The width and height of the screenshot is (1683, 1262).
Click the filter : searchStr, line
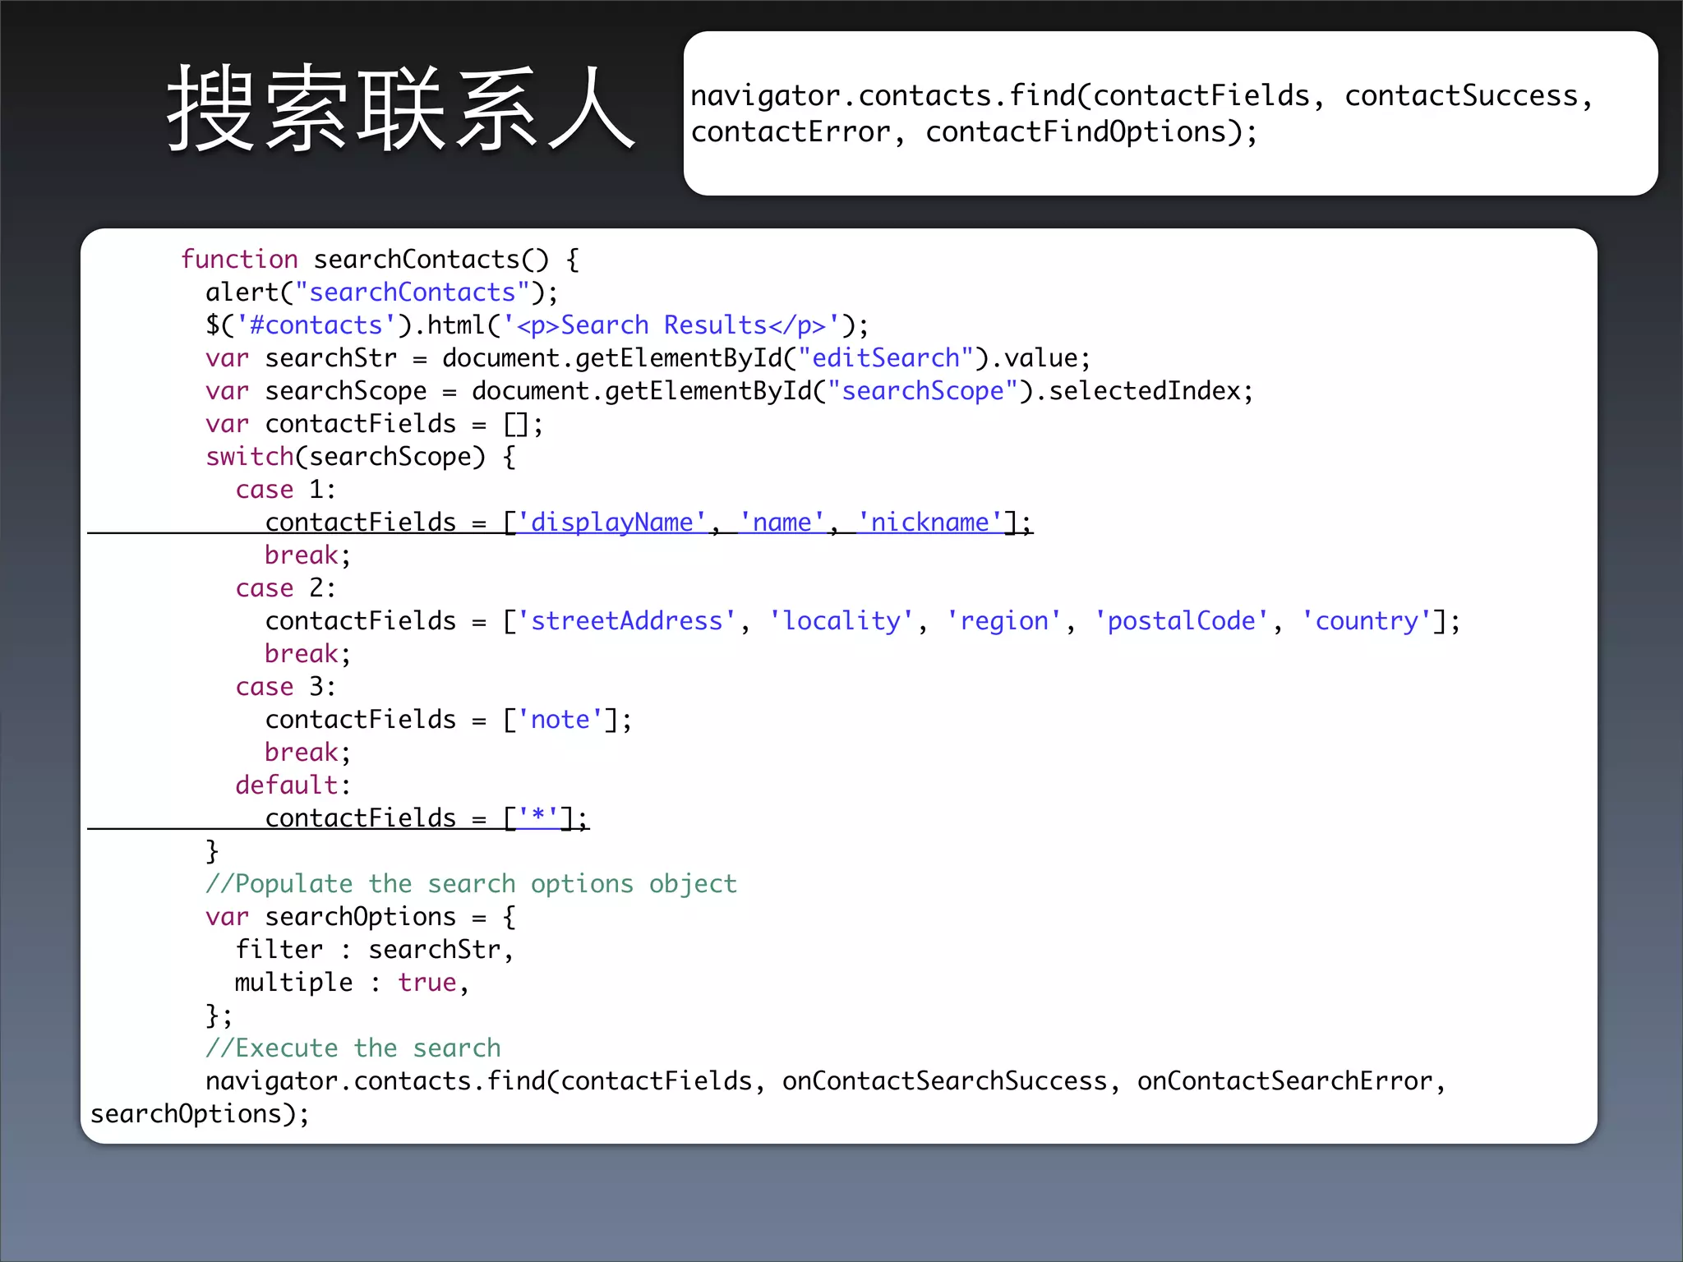click(375, 950)
